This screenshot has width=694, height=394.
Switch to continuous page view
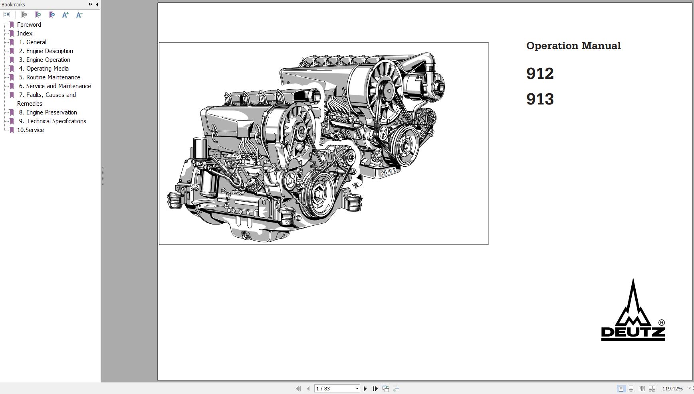click(631, 388)
